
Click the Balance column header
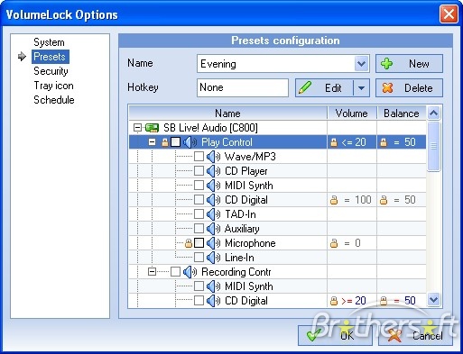402,113
